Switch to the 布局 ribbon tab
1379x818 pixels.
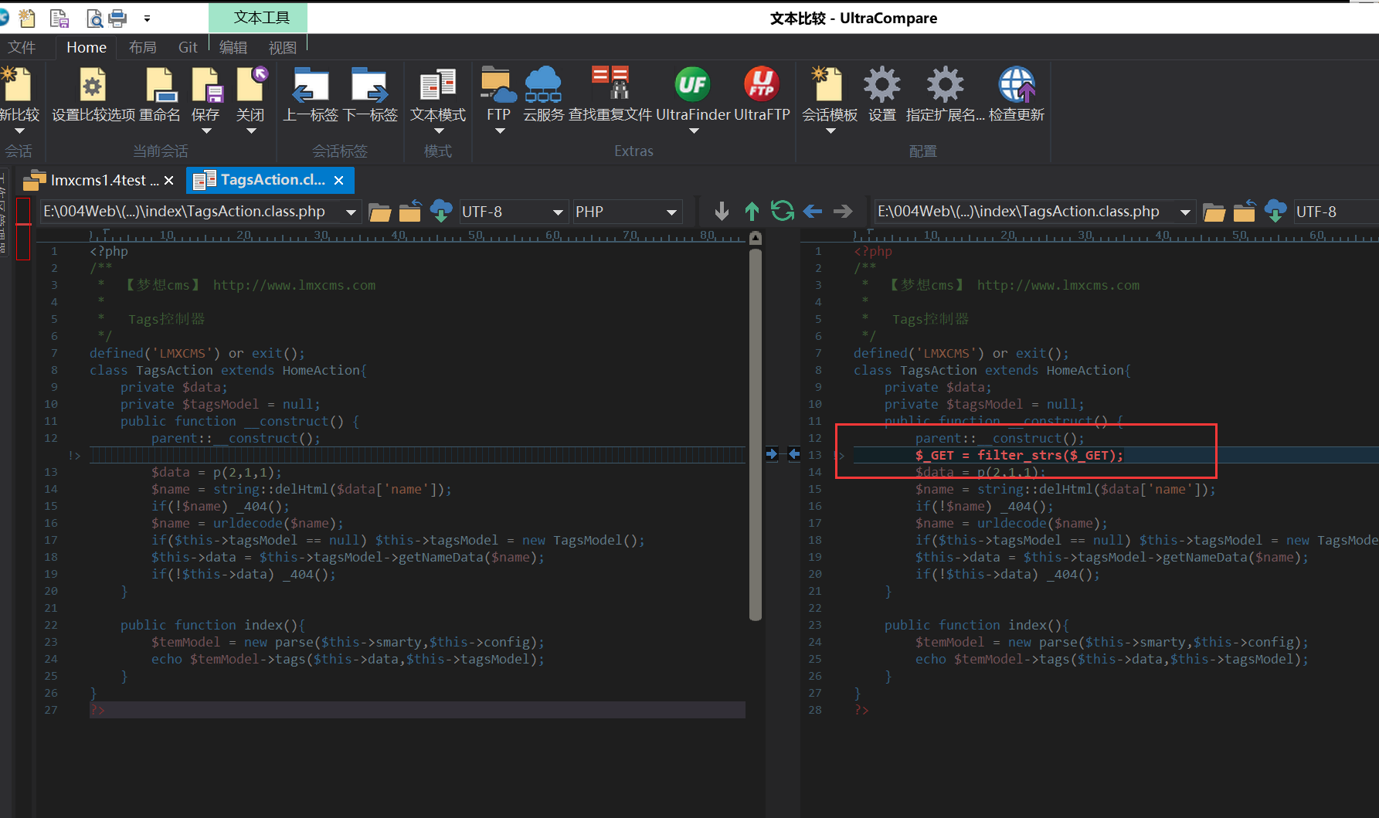(142, 47)
